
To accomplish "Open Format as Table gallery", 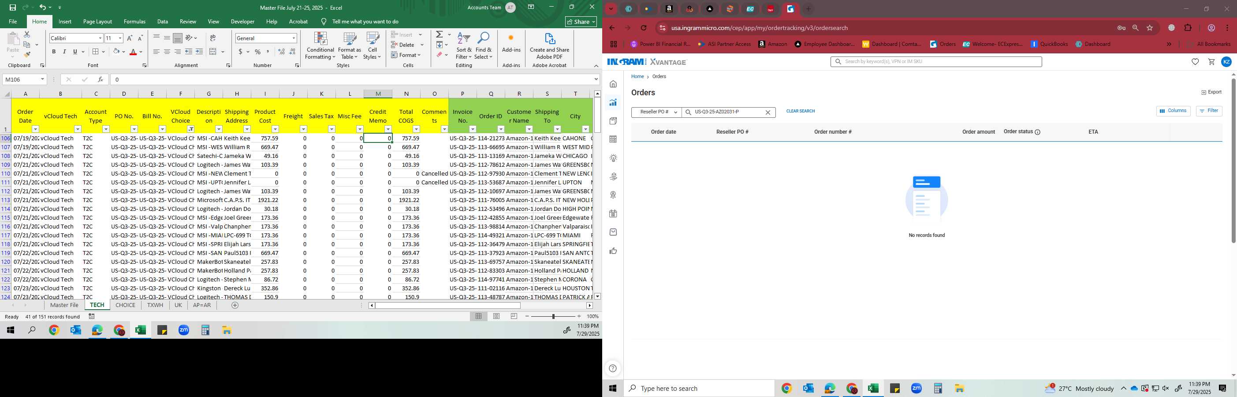I will [x=350, y=46].
